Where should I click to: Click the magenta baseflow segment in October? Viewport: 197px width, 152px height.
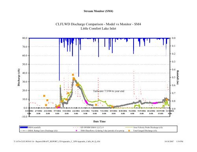click(x=155, y=103)
